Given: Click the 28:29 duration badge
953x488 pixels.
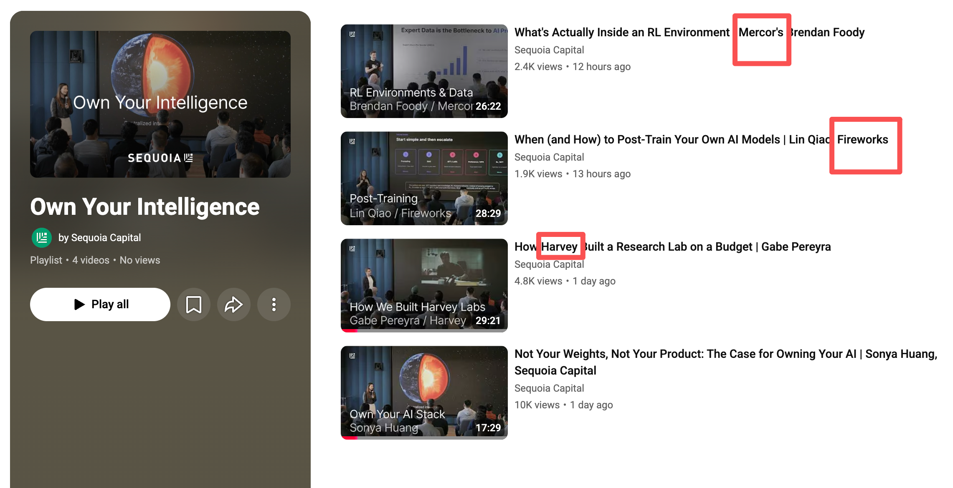Looking at the screenshot, I should pos(488,214).
